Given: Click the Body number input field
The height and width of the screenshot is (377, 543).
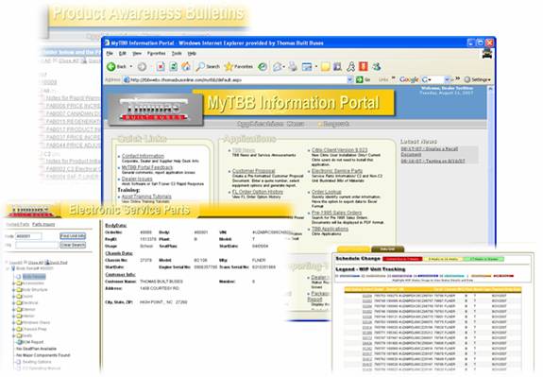Looking at the screenshot, I should (28, 236).
